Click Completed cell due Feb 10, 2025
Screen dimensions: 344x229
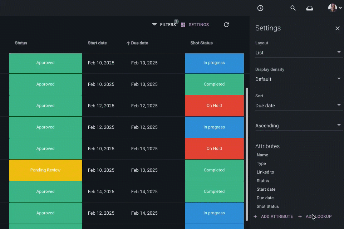(214, 84)
